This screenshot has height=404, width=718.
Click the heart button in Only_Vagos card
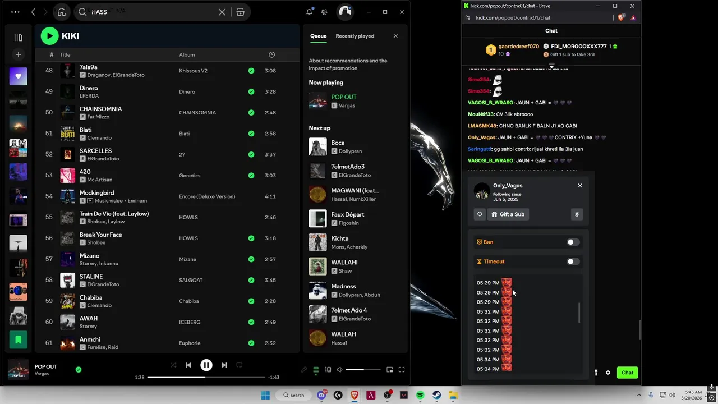(x=480, y=214)
